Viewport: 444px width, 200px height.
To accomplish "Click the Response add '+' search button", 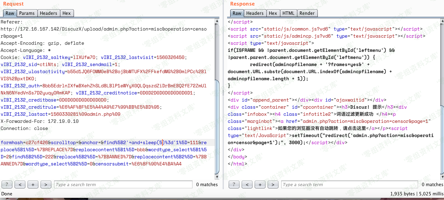I will point(260,185).
